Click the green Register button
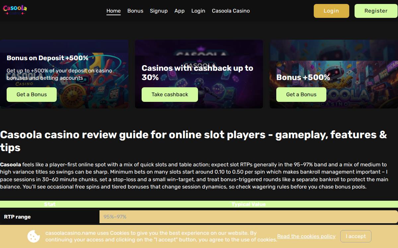The width and height of the screenshot is (398, 248). [x=376, y=11]
